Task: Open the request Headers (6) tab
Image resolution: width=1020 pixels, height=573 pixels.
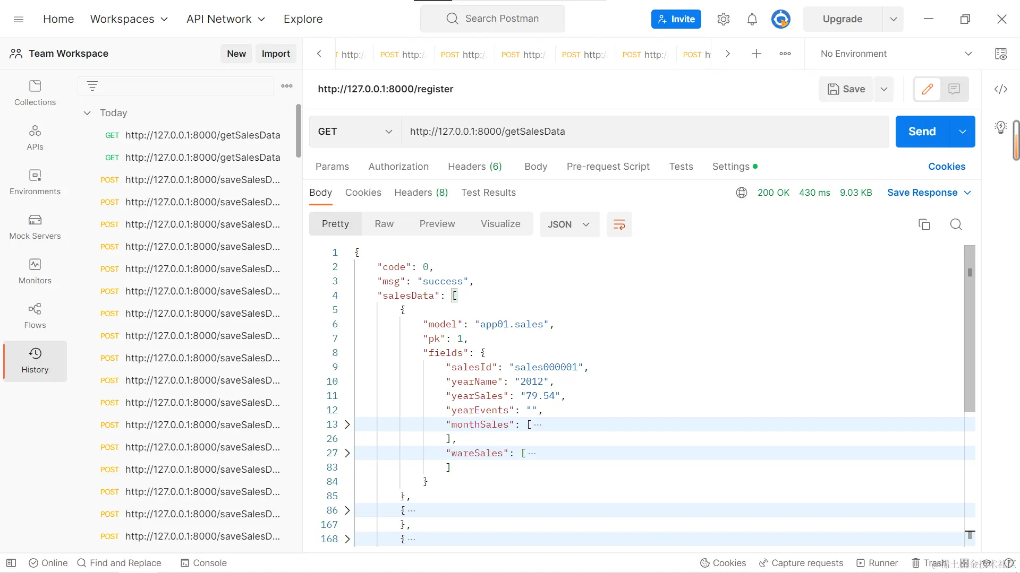Action: click(x=475, y=167)
